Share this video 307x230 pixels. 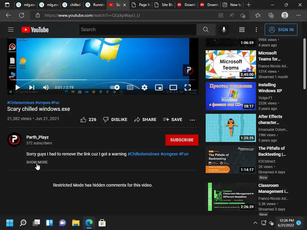[145, 119]
